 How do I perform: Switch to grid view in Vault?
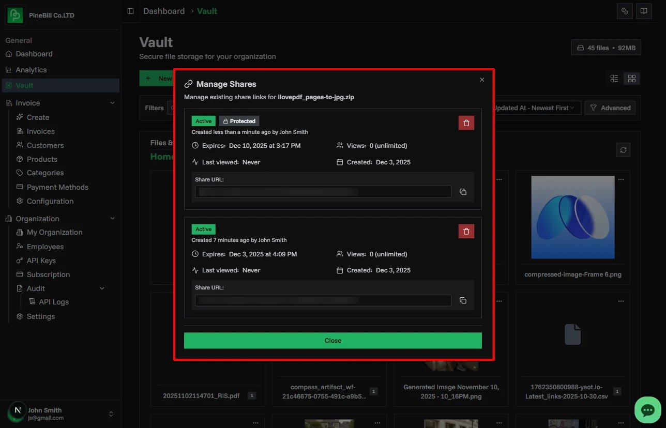631,79
